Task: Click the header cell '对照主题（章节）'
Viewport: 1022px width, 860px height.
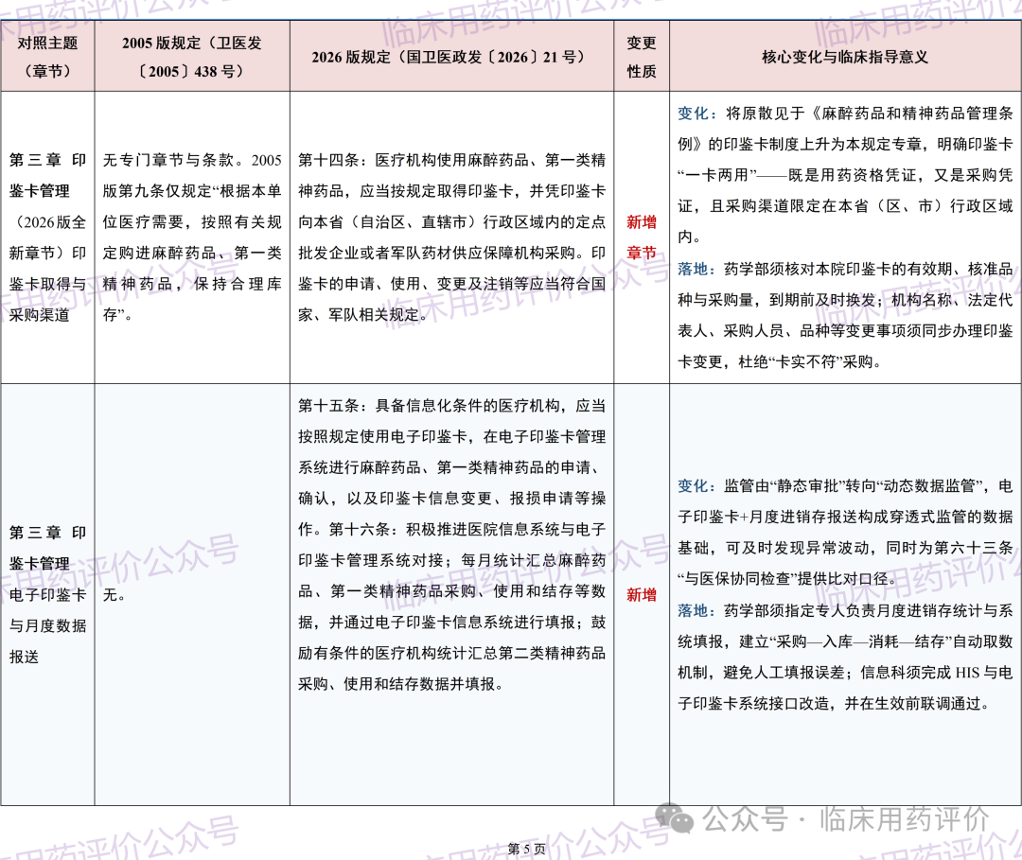Action: 47,57
